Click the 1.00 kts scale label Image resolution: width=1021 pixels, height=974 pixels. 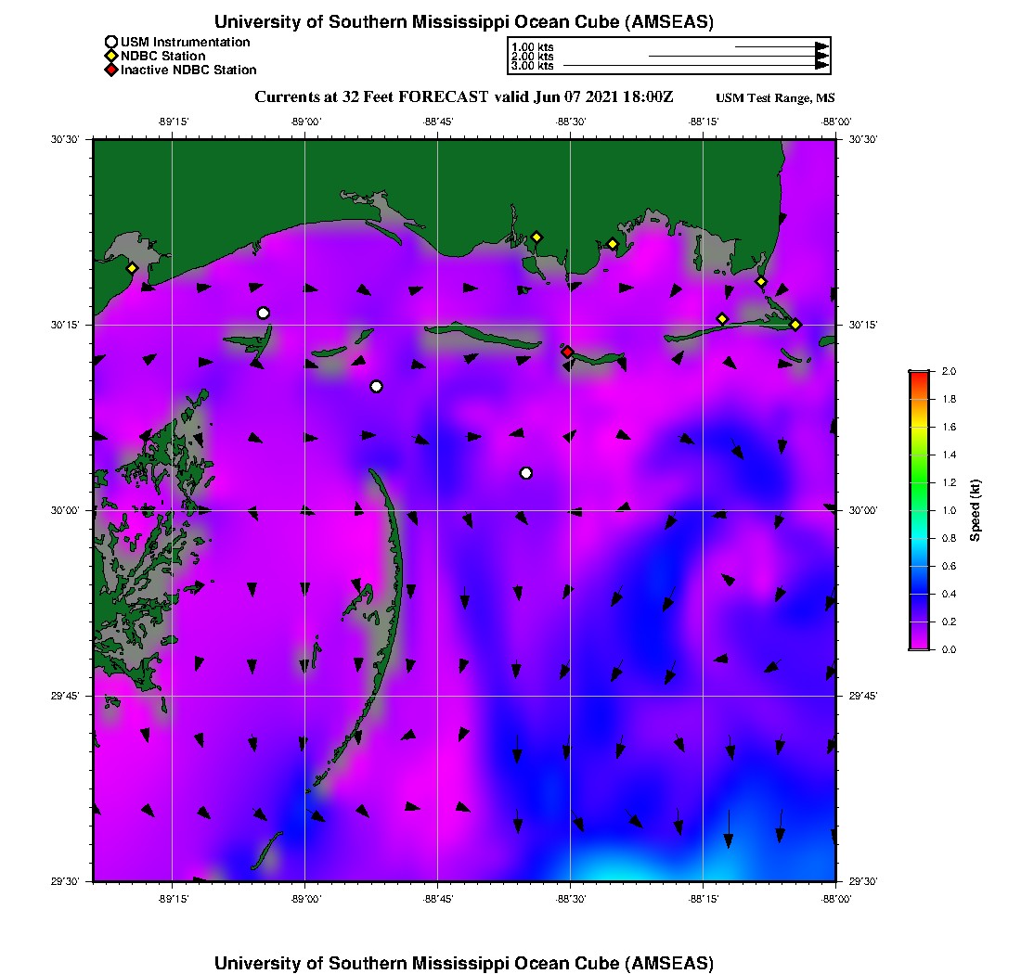click(533, 46)
